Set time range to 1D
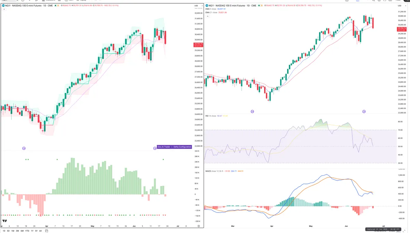 4,231
